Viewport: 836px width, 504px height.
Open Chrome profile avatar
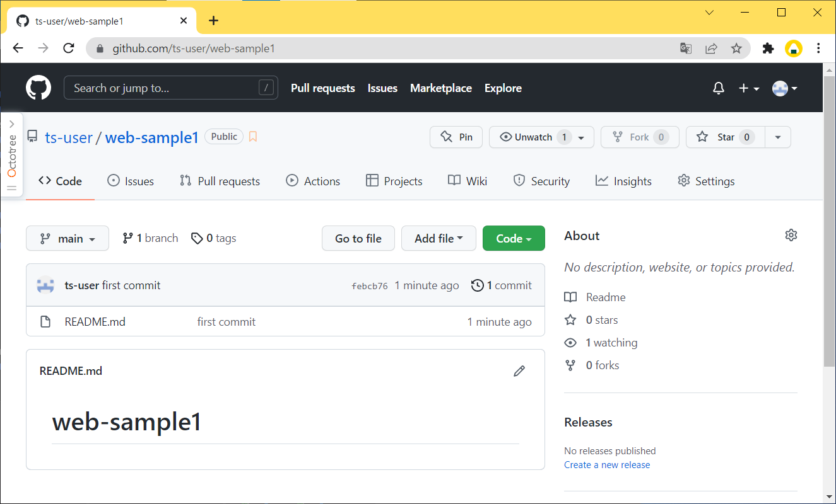pyautogui.click(x=794, y=49)
